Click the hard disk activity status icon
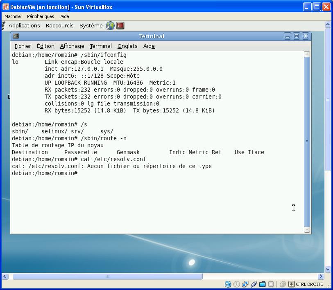333x290 pixels. [x=228, y=284]
